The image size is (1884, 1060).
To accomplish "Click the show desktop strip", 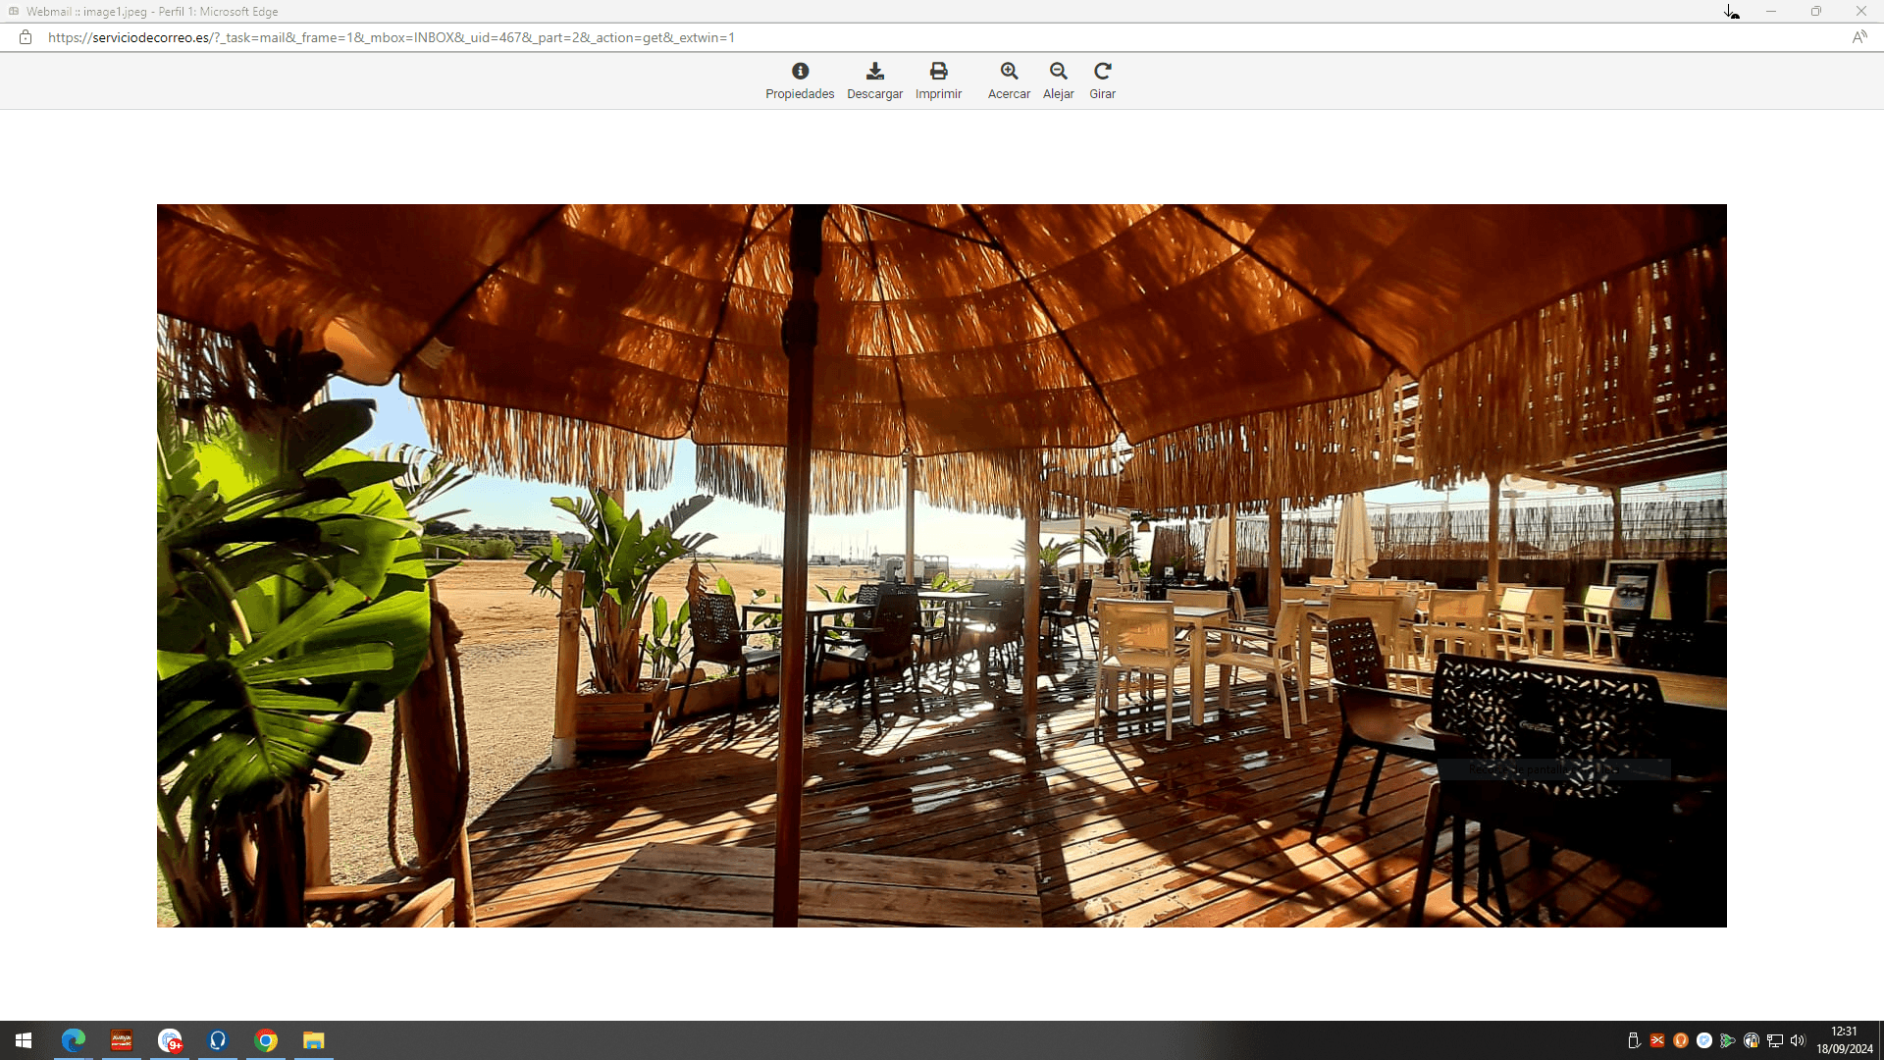I will tap(1880, 1040).
